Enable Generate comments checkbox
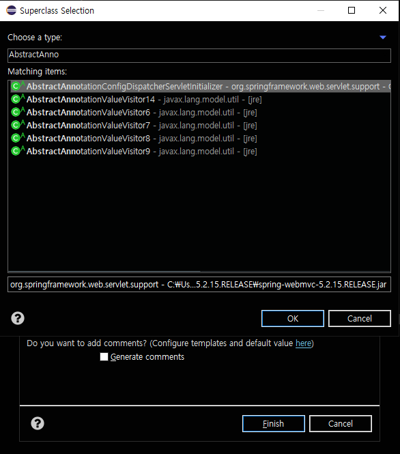 click(x=104, y=356)
